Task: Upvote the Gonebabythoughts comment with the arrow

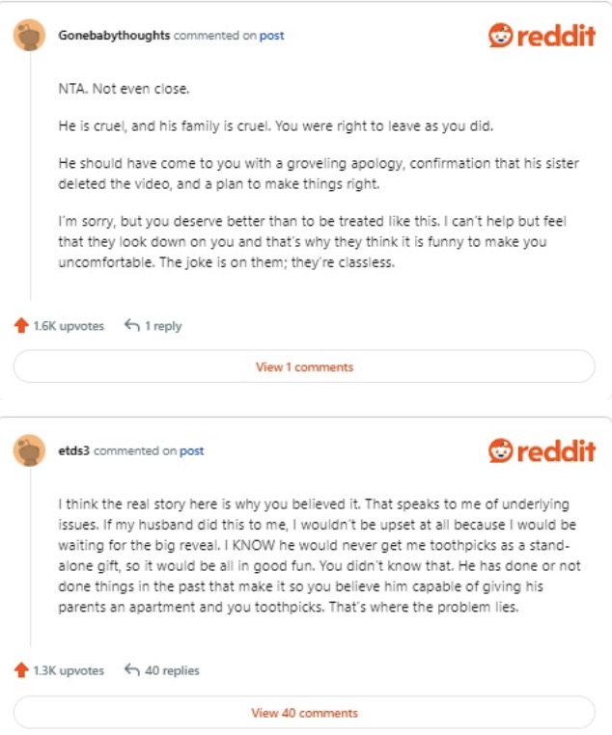Action: point(21,326)
